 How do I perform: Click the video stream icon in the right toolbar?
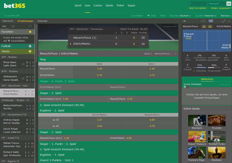point(203,21)
